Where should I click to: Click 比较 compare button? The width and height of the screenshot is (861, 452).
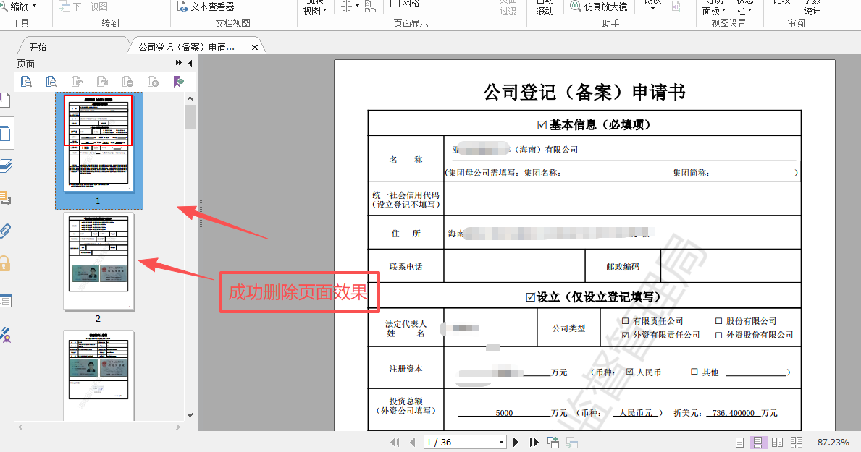point(782,3)
